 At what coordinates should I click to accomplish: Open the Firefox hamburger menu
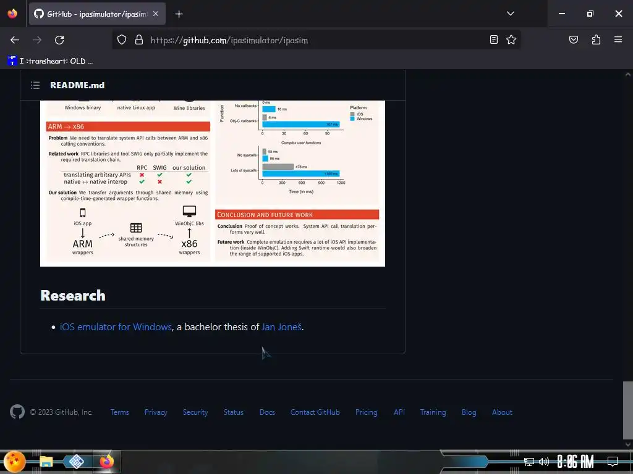tap(618, 39)
